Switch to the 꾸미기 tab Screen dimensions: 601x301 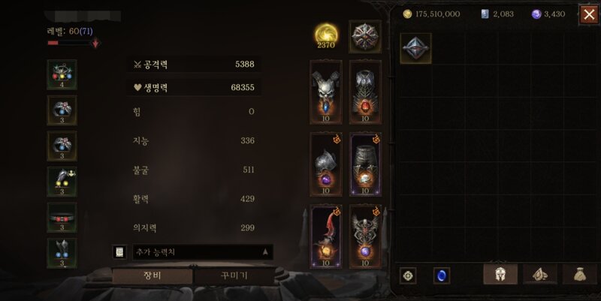pyautogui.click(x=234, y=275)
